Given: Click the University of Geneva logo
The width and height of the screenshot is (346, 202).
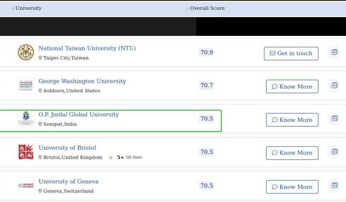Looking at the screenshot, I should coord(26,185).
